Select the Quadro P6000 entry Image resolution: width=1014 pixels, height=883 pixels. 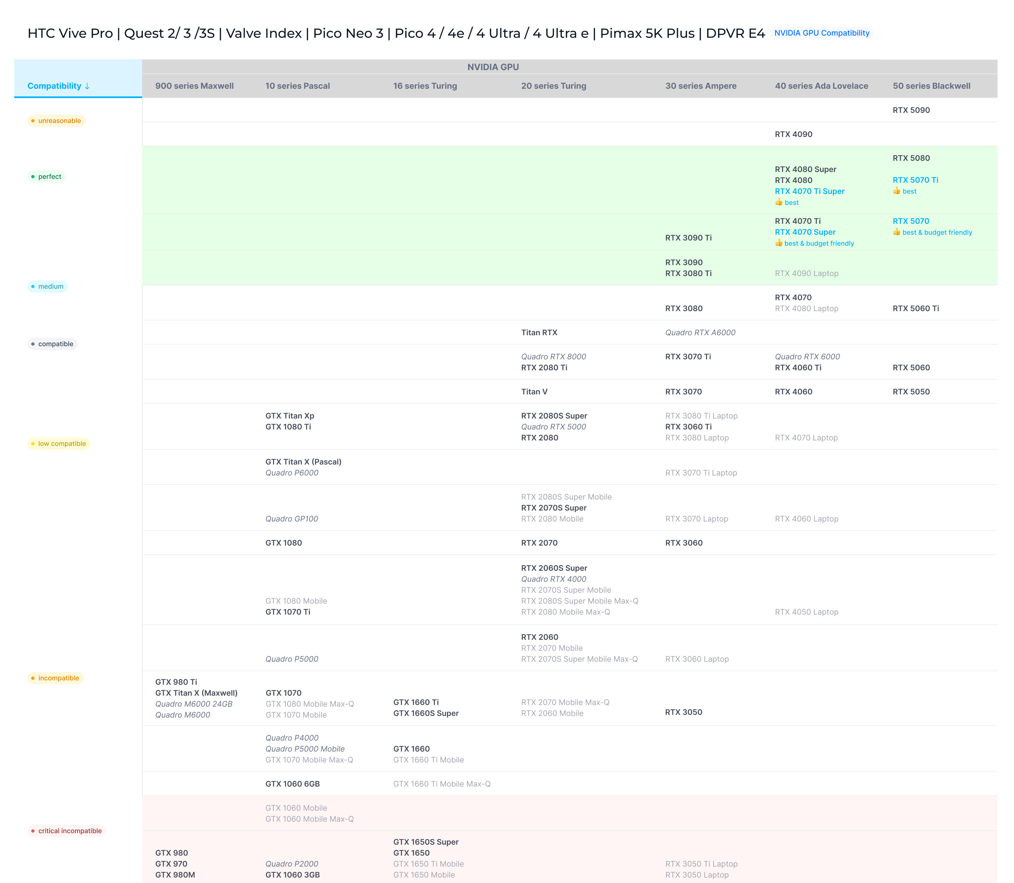pos(291,473)
